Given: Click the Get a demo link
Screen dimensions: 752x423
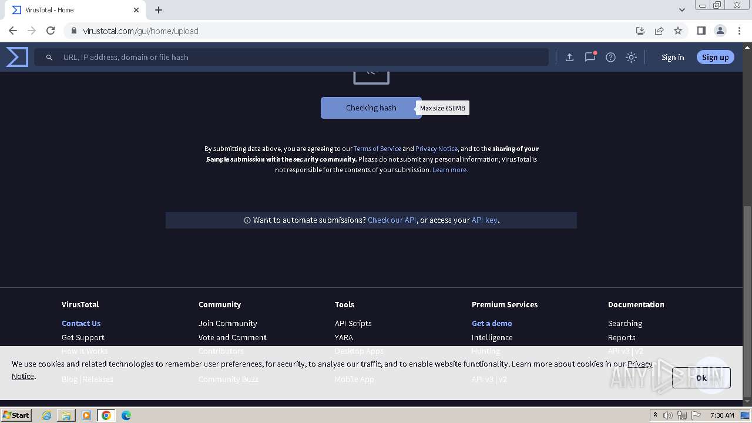Looking at the screenshot, I should 492,323.
